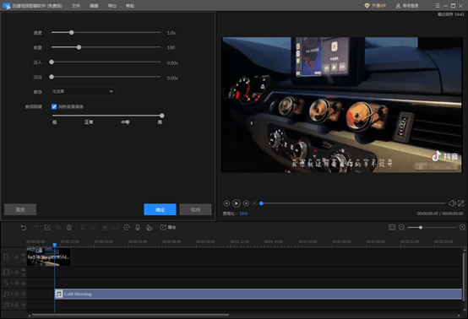Image resolution: width=468 pixels, height=319 pixels.
Task: Click the 16:9 aspect ratio selector
Action: tap(243, 214)
